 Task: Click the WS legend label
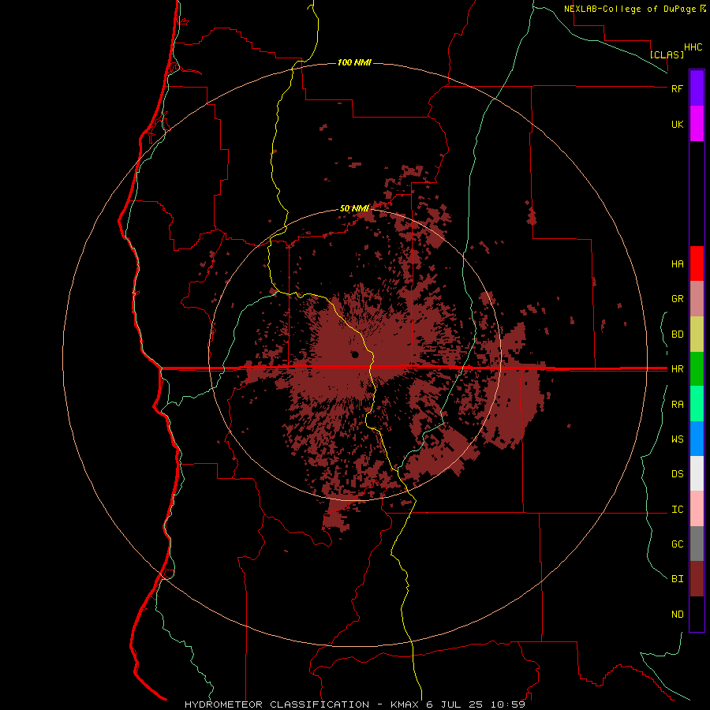pyautogui.click(x=677, y=439)
